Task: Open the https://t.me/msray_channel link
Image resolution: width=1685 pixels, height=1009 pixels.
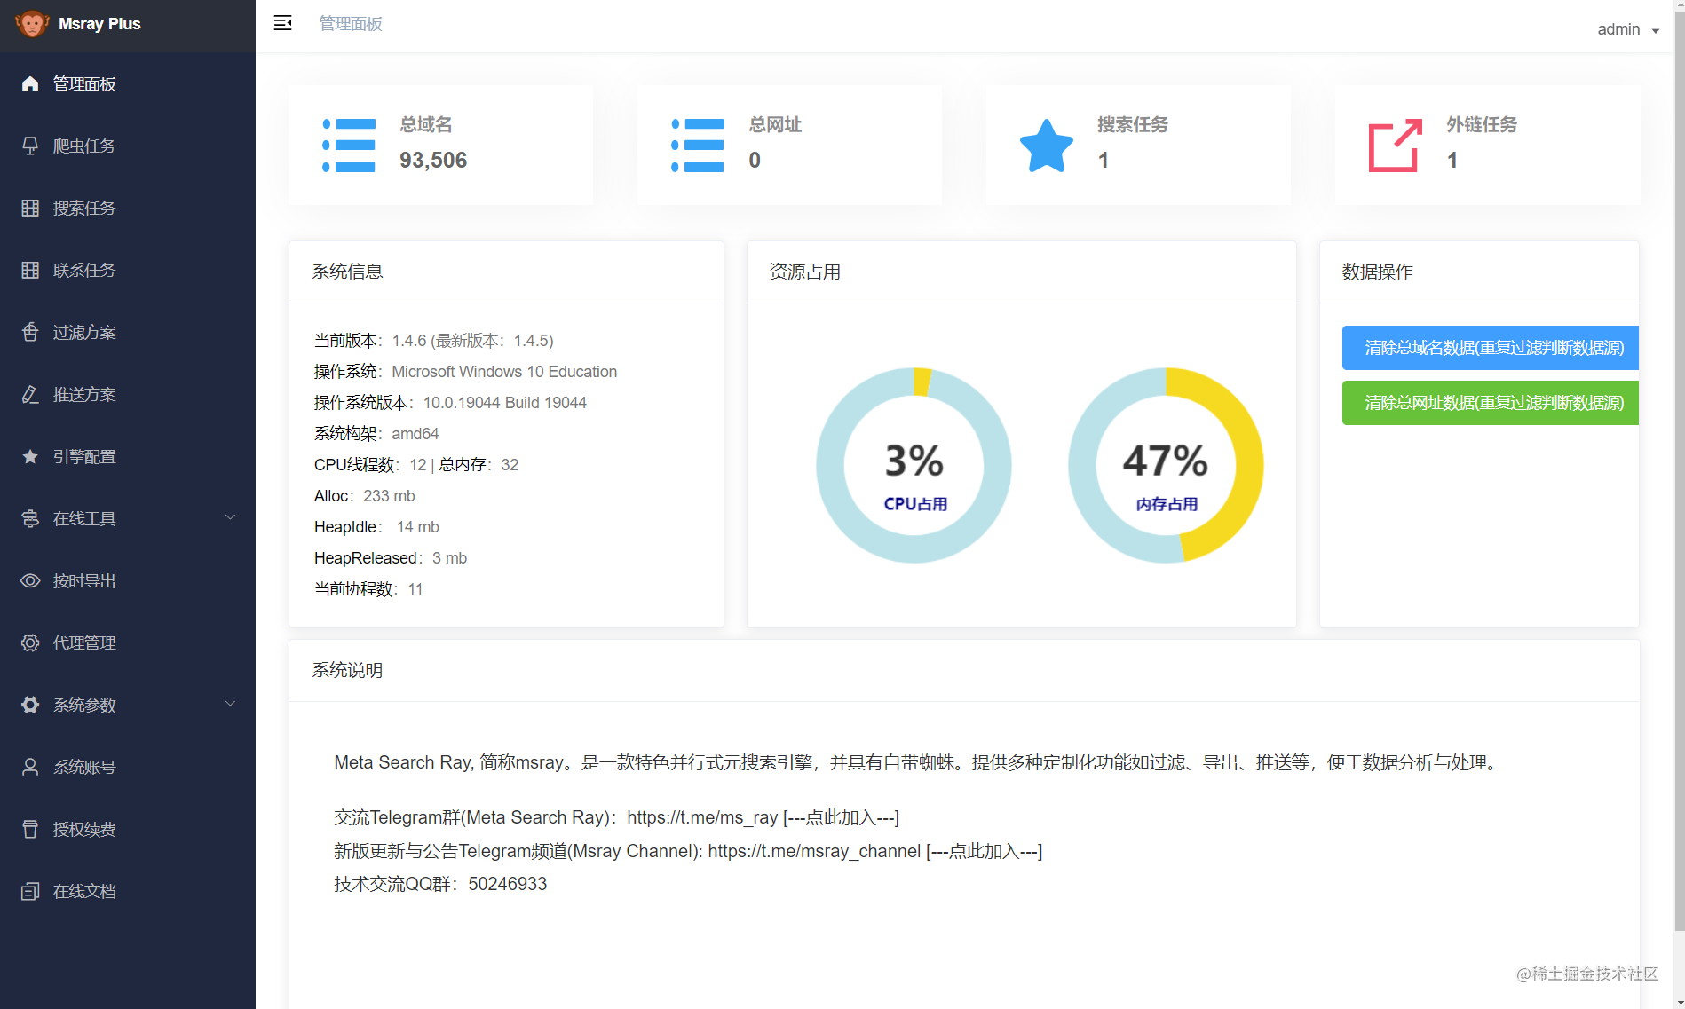Action: pyautogui.click(x=814, y=851)
